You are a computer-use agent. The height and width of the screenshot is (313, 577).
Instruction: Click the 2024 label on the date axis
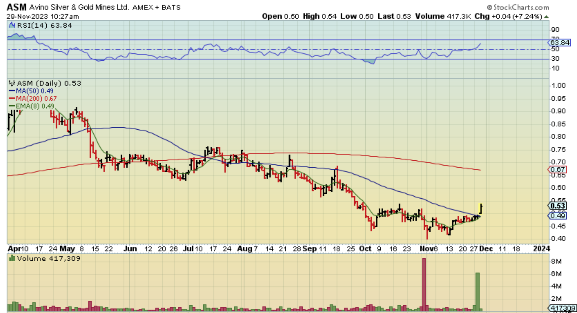tap(541, 249)
